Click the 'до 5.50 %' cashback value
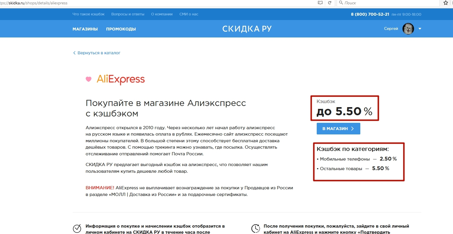The height and width of the screenshot is (234, 453). pyautogui.click(x=344, y=111)
